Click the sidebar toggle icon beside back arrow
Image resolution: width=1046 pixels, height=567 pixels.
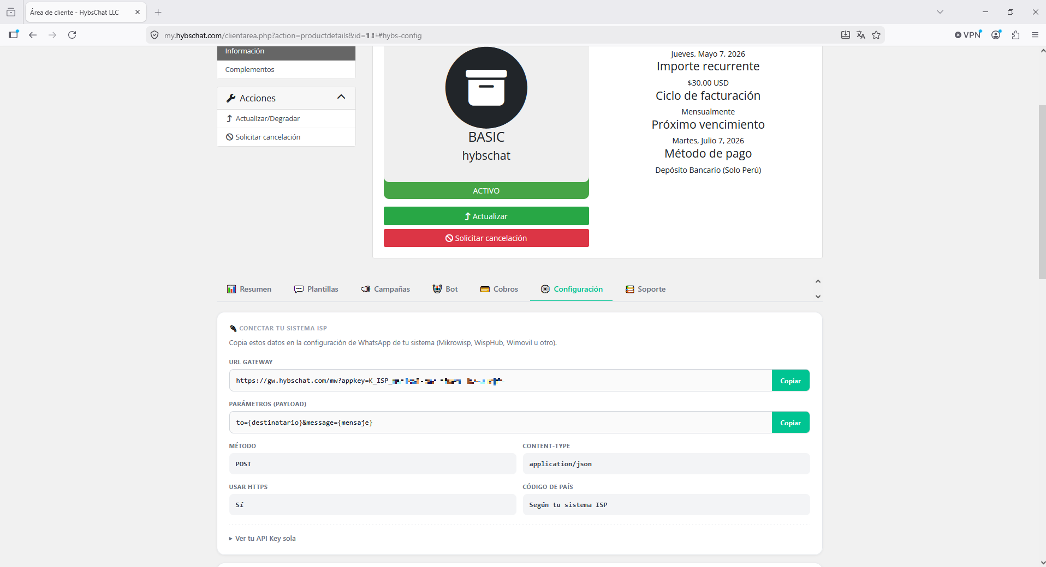[x=14, y=35]
